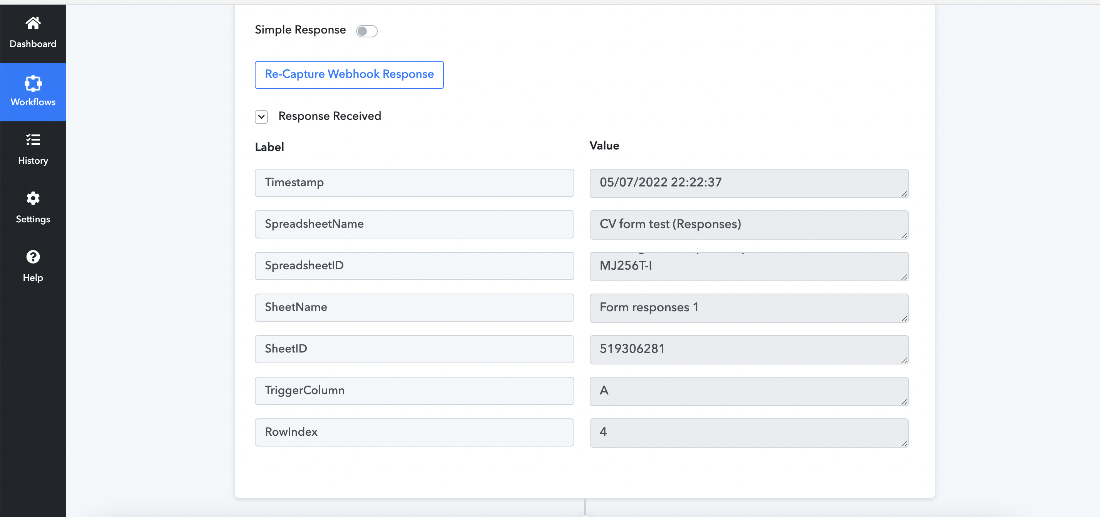Click the 'Value' column heading

[x=604, y=146]
